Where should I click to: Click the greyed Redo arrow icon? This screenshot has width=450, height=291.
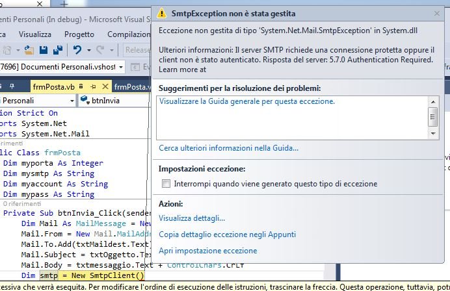click(100, 50)
